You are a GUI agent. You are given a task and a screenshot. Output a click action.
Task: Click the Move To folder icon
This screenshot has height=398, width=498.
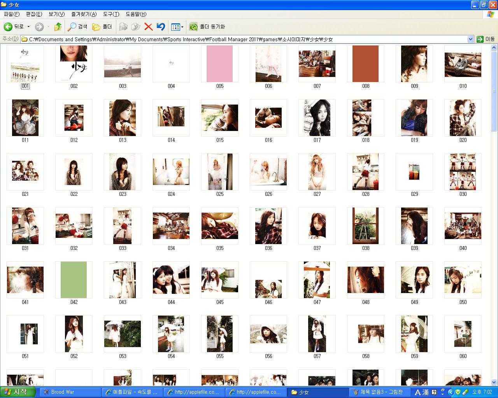(x=123, y=27)
